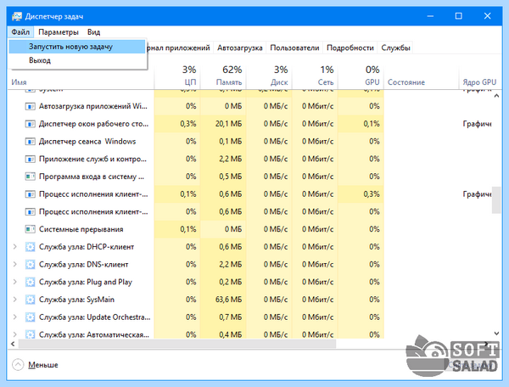Click icon of Приложение служб и контро... row

tap(31, 159)
